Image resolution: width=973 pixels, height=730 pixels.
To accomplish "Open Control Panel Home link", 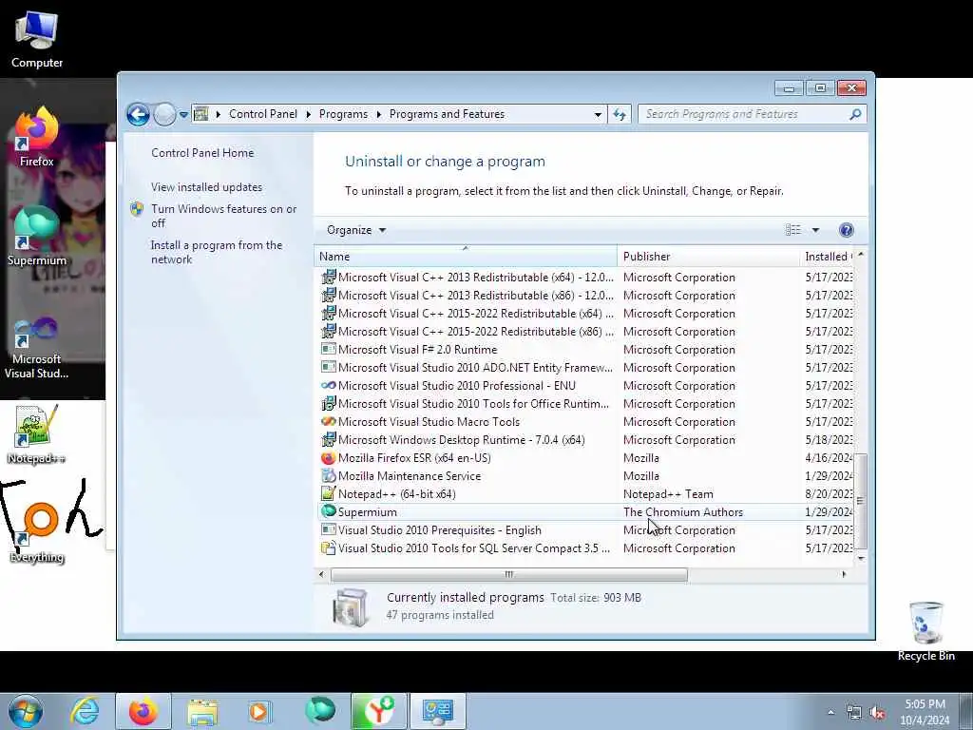I will coord(202,153).
